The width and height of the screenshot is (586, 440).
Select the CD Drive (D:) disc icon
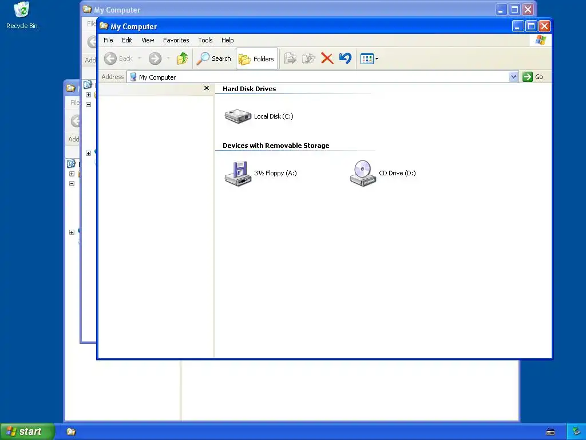click(362, 173)
